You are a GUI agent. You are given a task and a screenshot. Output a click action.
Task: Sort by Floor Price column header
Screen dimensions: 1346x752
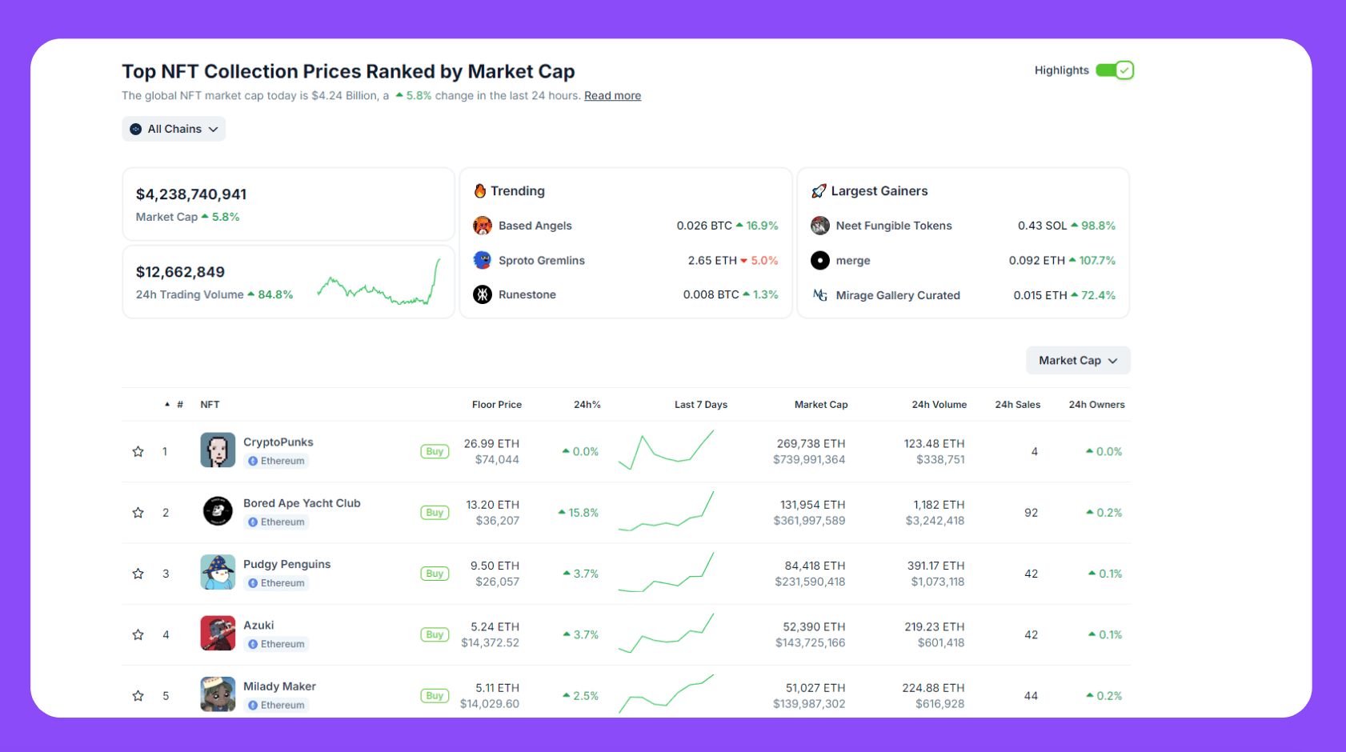pyautogui.click(x=496, y=404)
